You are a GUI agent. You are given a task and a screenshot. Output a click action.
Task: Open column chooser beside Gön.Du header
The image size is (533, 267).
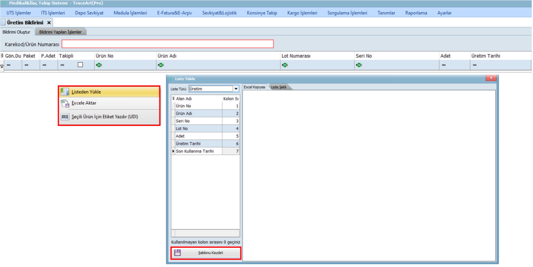2,56
